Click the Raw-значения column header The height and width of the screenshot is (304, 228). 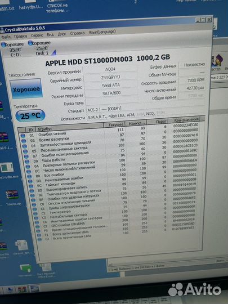[x=184, y=120]
